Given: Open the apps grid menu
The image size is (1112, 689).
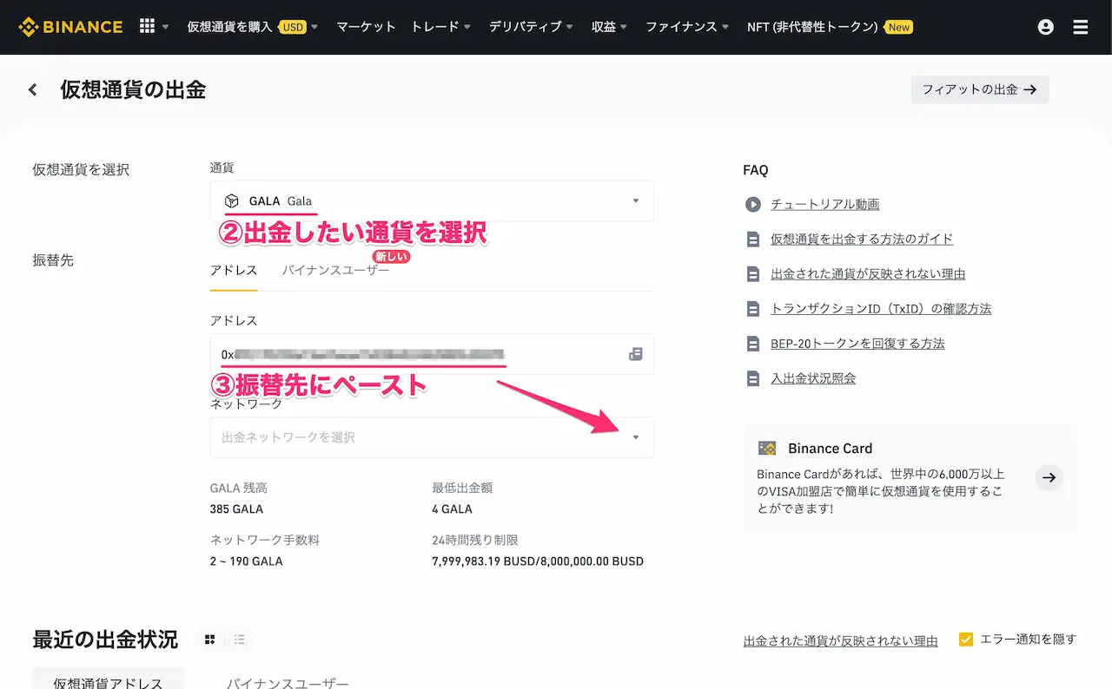Looking at the screenshot, I should pyautogui.click(x=148, y=26).
